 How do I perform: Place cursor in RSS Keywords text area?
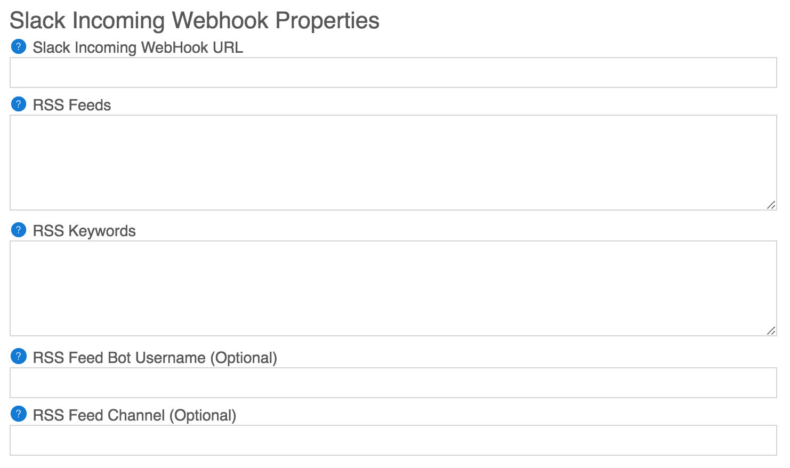click(393, 288)
